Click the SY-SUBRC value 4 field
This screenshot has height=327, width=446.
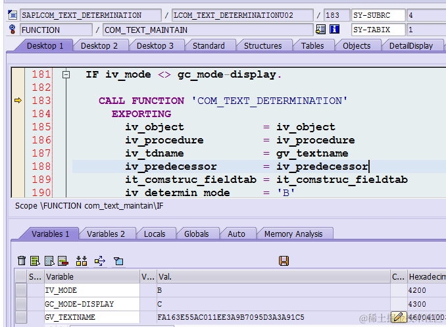click(426, 15)
